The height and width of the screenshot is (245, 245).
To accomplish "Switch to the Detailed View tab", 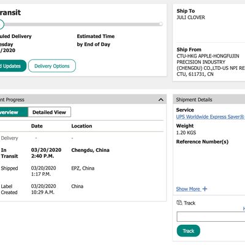I will tap(49, 112).
